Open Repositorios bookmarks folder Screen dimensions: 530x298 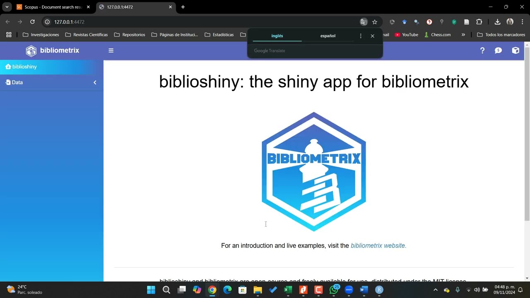click(130, 35)
